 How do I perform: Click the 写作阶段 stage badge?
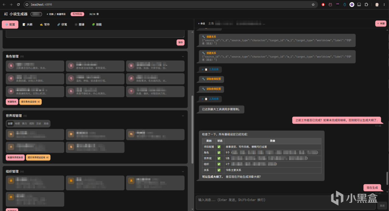77,14
